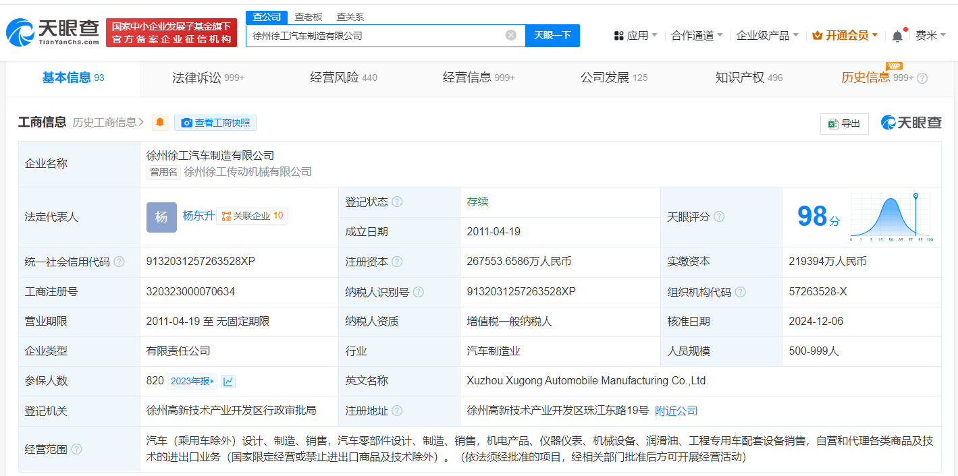Image resolution: width=958 pixels, height=476 pixels.
Task: Click the question icon next to 注册资本
Action: [397, 262]
